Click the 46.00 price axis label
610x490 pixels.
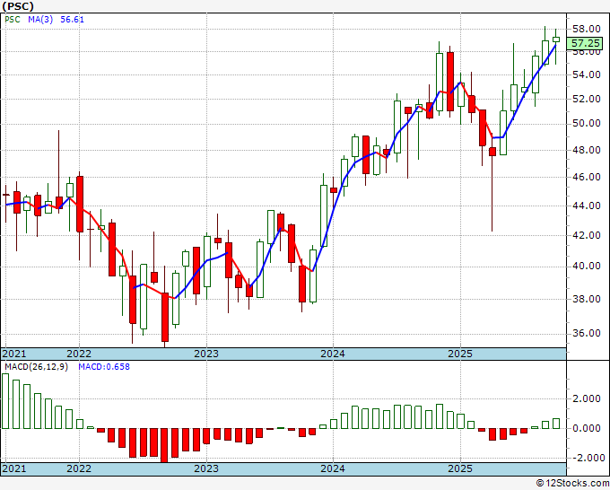(x=586, y=177)
